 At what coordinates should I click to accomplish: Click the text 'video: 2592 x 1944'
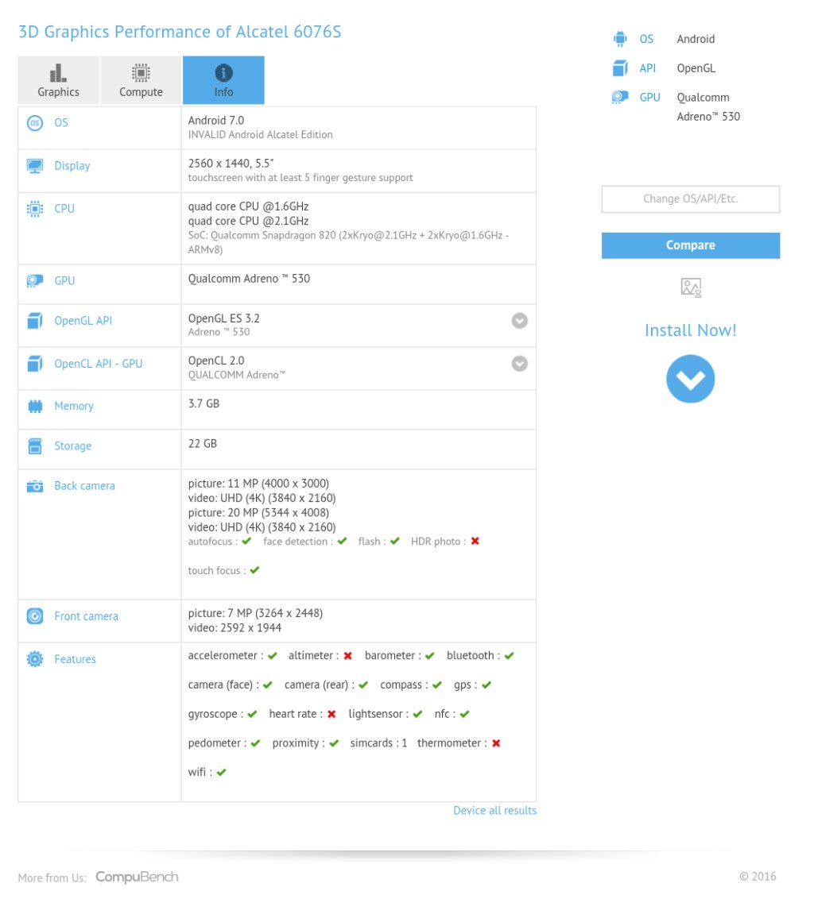[x=235, y=627]
